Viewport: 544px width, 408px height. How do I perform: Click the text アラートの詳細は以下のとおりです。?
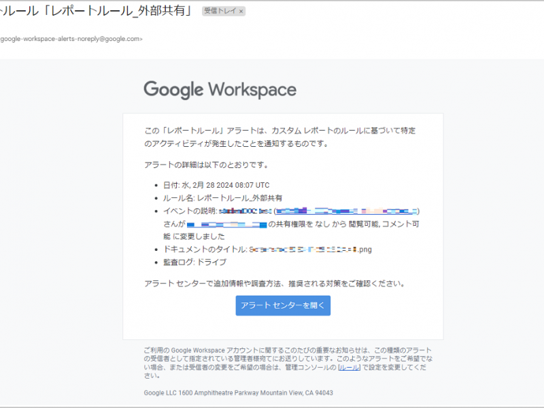click(207, 165)
